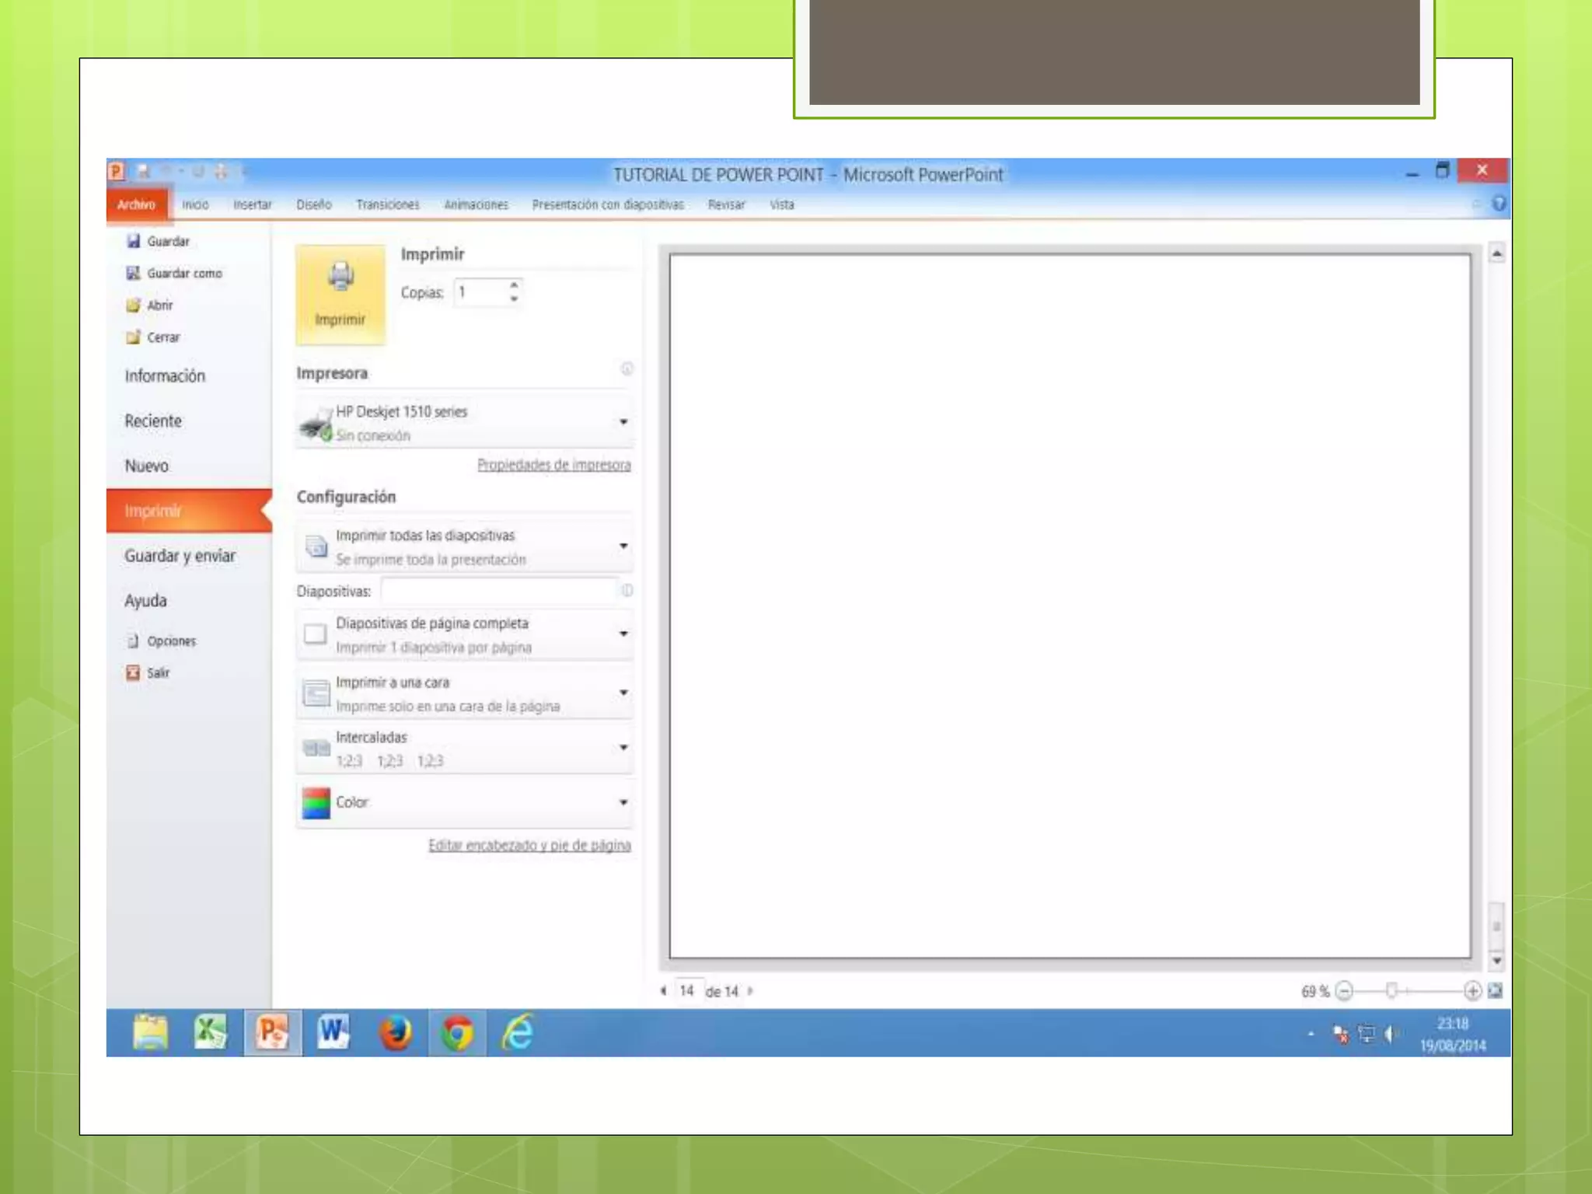1592x1194 pixels.
Task: Click the Abrir folder icon
Action: point(134,305)
